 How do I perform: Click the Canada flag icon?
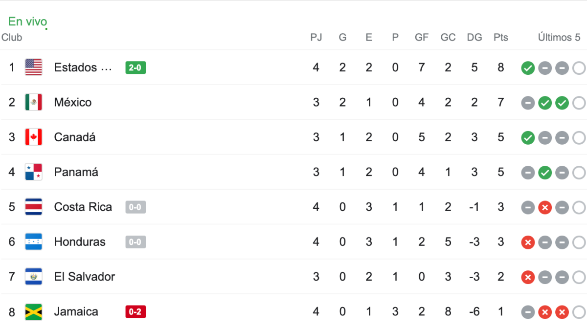click(34, 137)
